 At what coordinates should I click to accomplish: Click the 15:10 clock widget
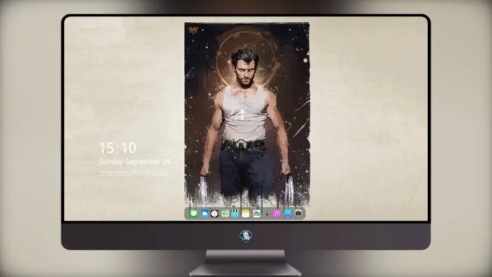(x=117, y=148)
